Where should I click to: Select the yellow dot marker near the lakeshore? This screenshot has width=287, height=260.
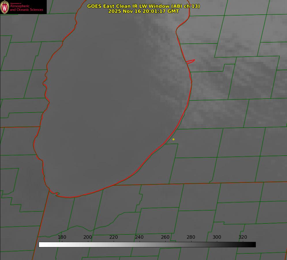tap(173, 139)
